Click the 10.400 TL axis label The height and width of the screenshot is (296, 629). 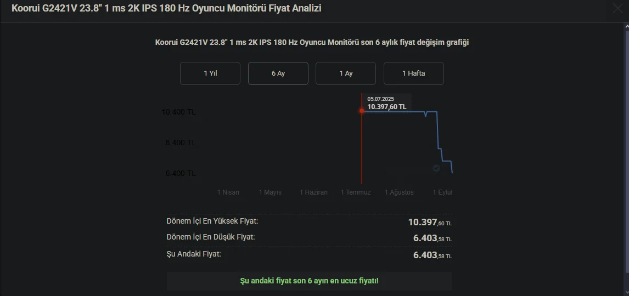click(x=178, y=112)
